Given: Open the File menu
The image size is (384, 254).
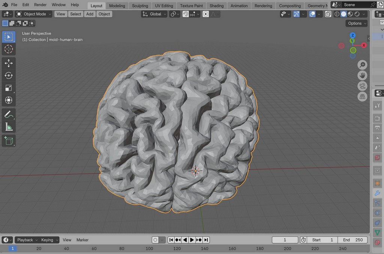Looking at the screenshot, I should pos(14,5).
